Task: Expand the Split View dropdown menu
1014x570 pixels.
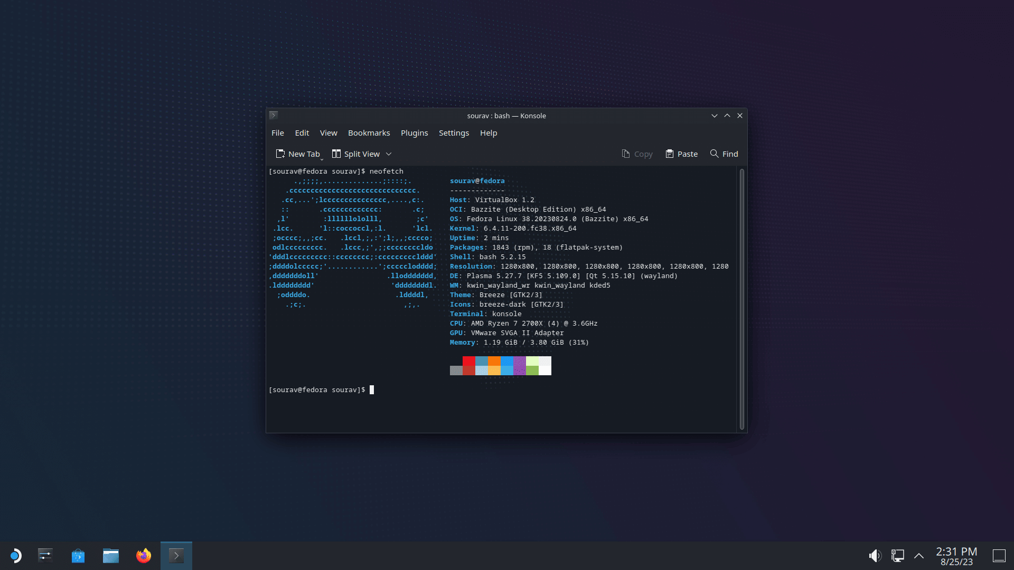Action: [389, 153]
